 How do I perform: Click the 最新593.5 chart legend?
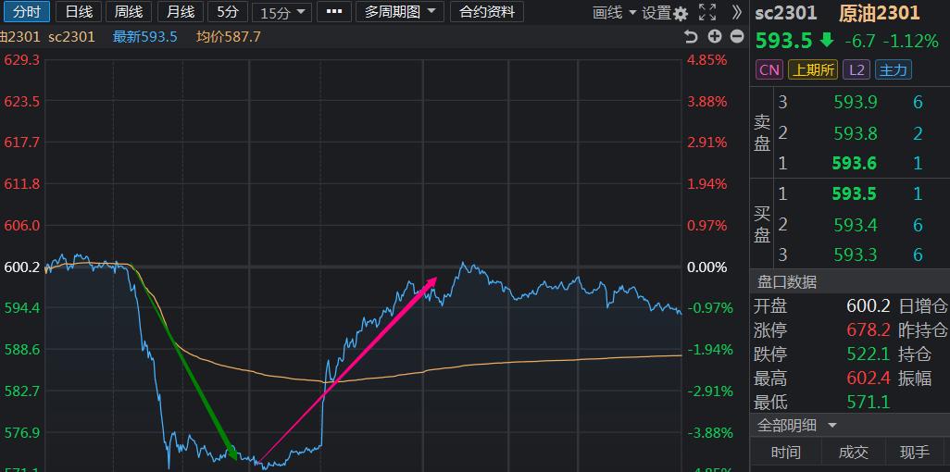pyautogui.click(x=144, y=37)
